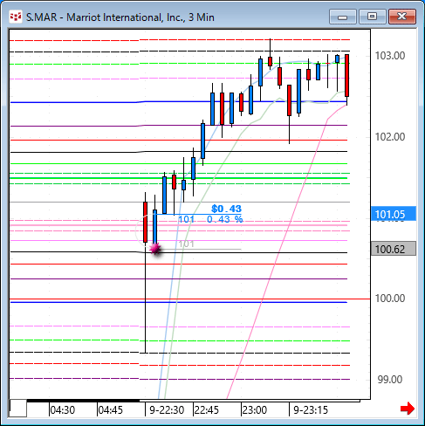Click the black horizontal scrollbar thumb under the chart
Screen dimensions: 425x426
tap(84, 401)
